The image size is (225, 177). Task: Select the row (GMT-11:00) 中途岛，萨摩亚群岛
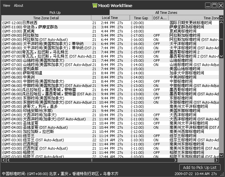[110, 27]
